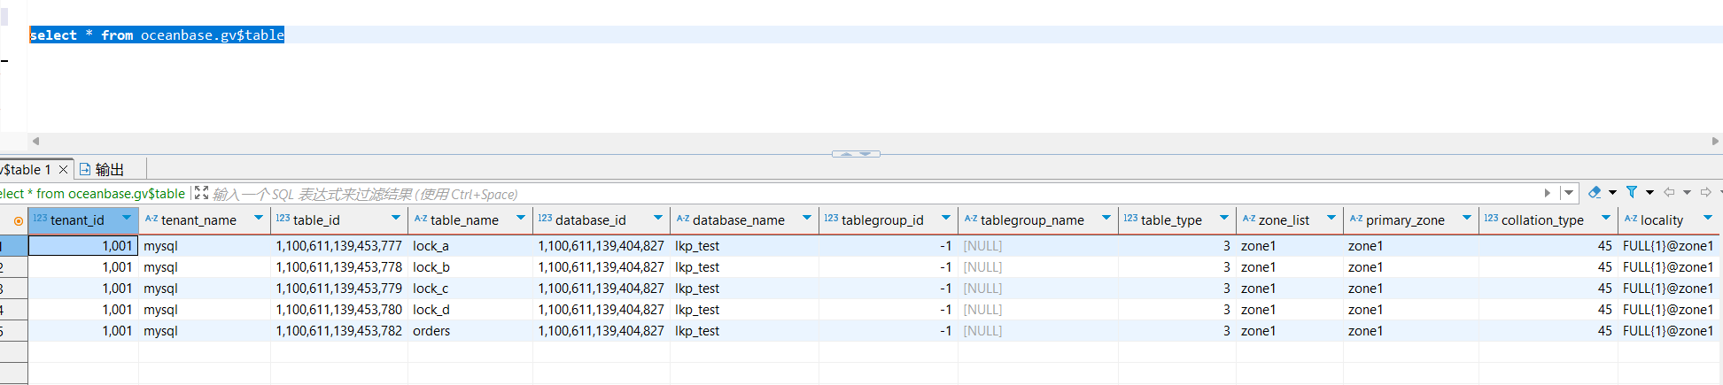Click the SQL filter expression input field
The height and width of the screenshot is (385, 1723).
coord(797,194)
